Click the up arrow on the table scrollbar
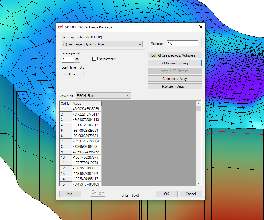This screenshot has width=264, height=220. click(198, 103)
